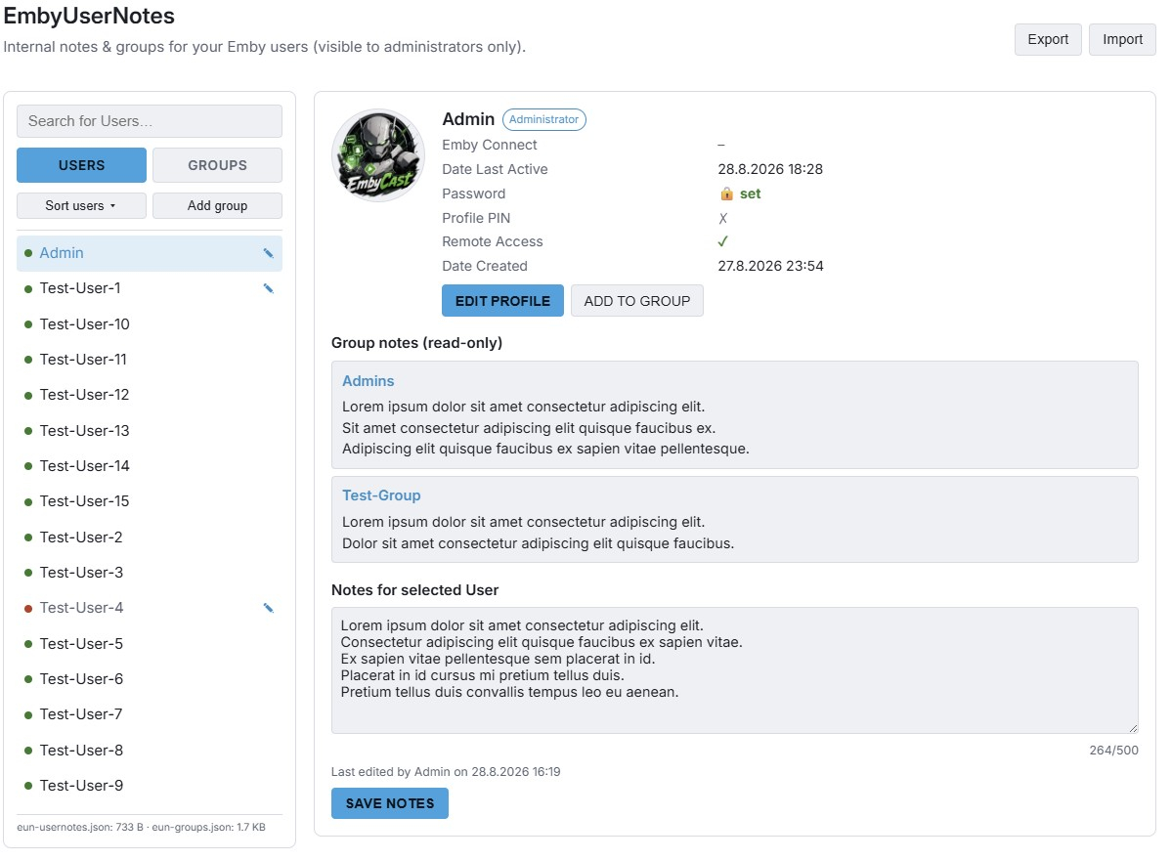Focus the Search for Users field
The width and height of the screenshot is (1171, 860).
[x=150, y=121]
